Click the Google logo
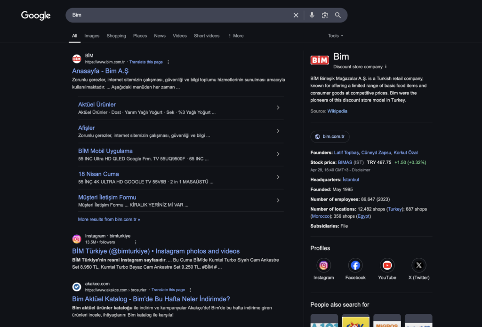This screenshot has height=327, width=482. (x=36, y=16)
